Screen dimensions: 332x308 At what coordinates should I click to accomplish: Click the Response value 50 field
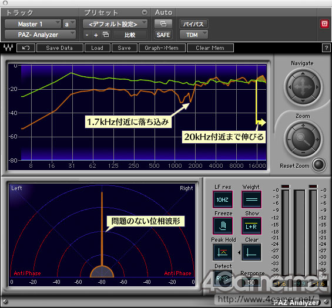tap(251, 282)
